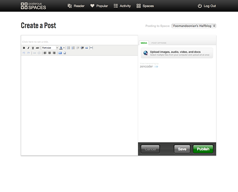This screenshot has width=238, height=192.
Task: Click the insert image icon
Action: coord(60,53)
